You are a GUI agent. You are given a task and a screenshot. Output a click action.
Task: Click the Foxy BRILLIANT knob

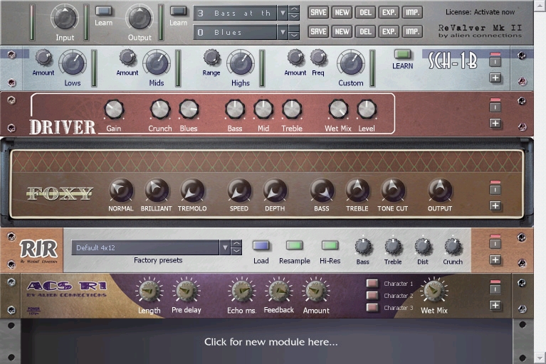[157, 190]
